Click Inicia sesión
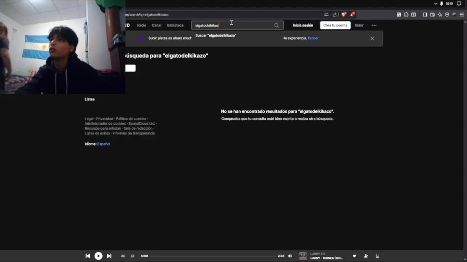The image size is (467, 262). [303, 25]
